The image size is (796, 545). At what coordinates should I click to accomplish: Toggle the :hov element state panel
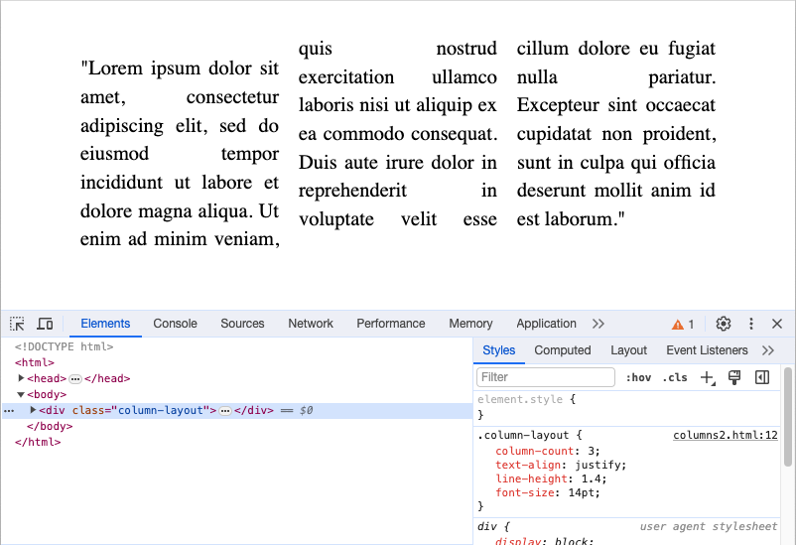638,377
